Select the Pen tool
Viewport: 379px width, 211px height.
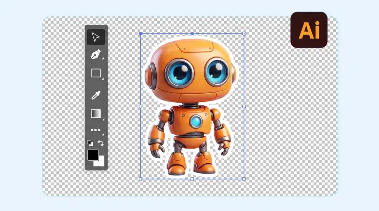click(x=95, y=54)
